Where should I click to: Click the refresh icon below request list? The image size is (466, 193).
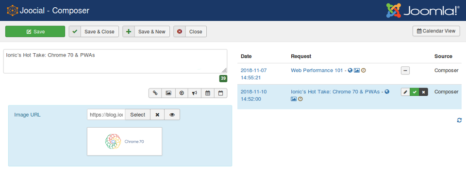[x=459, y=120]
